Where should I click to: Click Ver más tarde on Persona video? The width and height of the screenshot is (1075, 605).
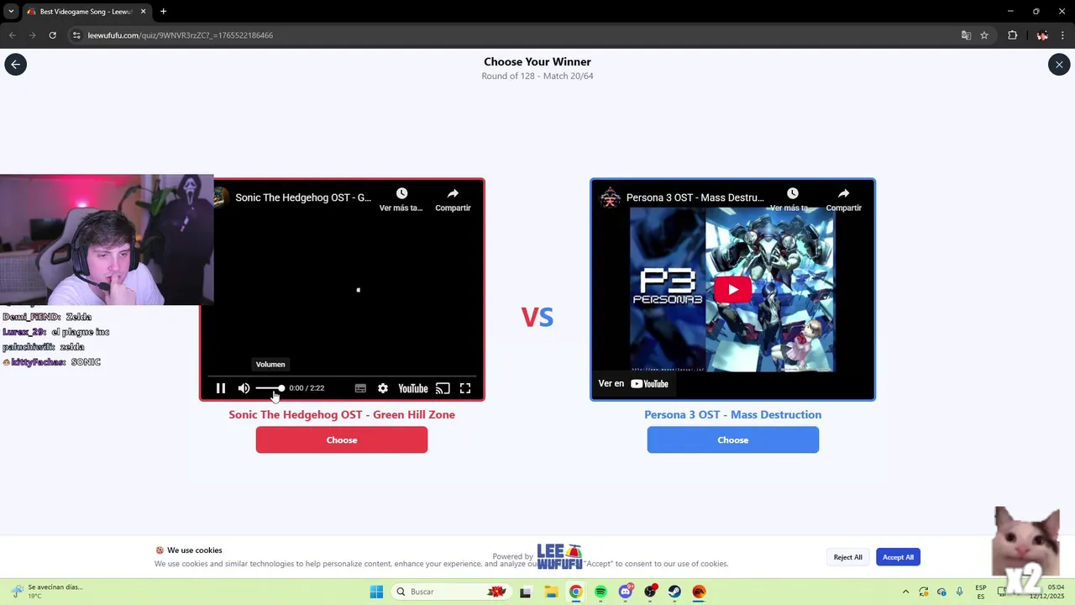tap(792, 199)
